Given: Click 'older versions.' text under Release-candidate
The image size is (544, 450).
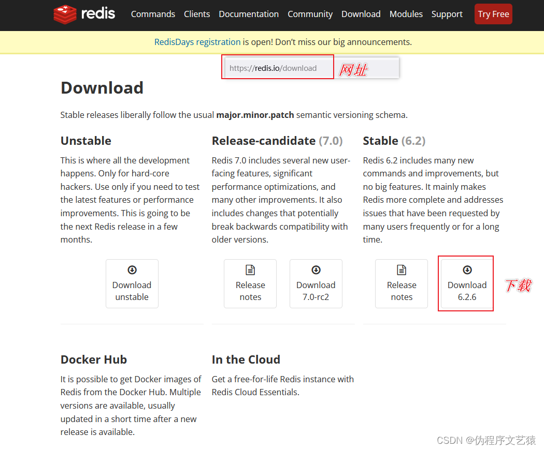Looking at the screenshot, I should click(240, 239).
